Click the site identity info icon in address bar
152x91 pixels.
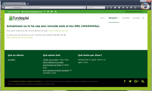6,8
